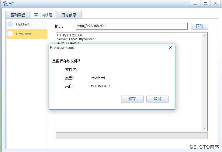This screenshot has width=222, height=152.
Task: Click the 获取 button
Action: (x=199, y=26)
